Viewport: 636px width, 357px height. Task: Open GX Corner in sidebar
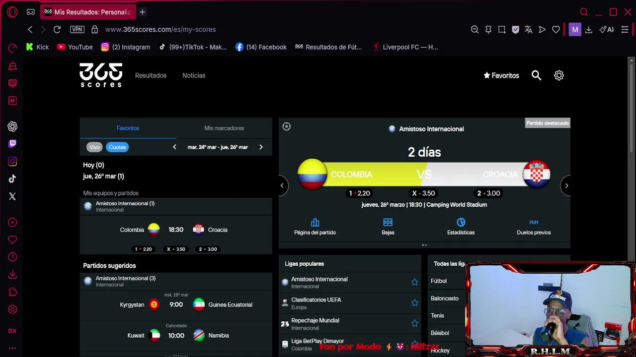tap(12, 331)
